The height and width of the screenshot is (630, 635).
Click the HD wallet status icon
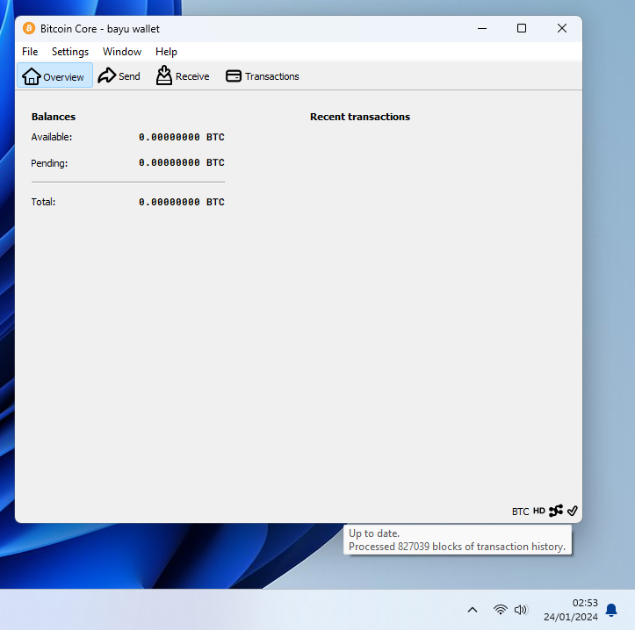point(539,511)
